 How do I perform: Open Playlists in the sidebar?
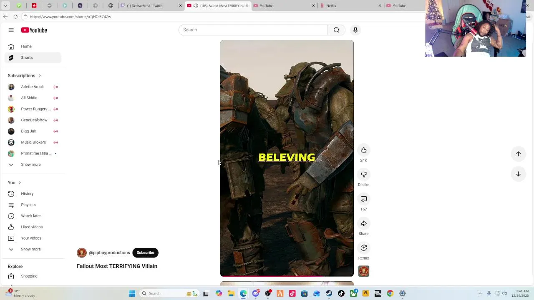(33, 205)
